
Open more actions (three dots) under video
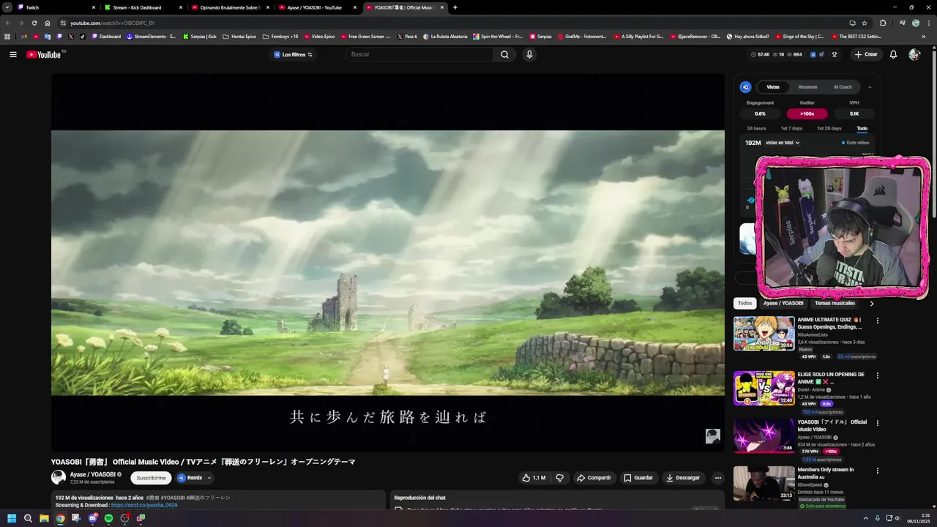pos(717,478)
